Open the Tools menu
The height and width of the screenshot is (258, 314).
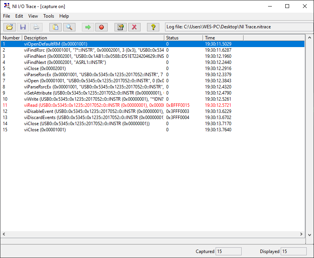(x=49, y=16)
